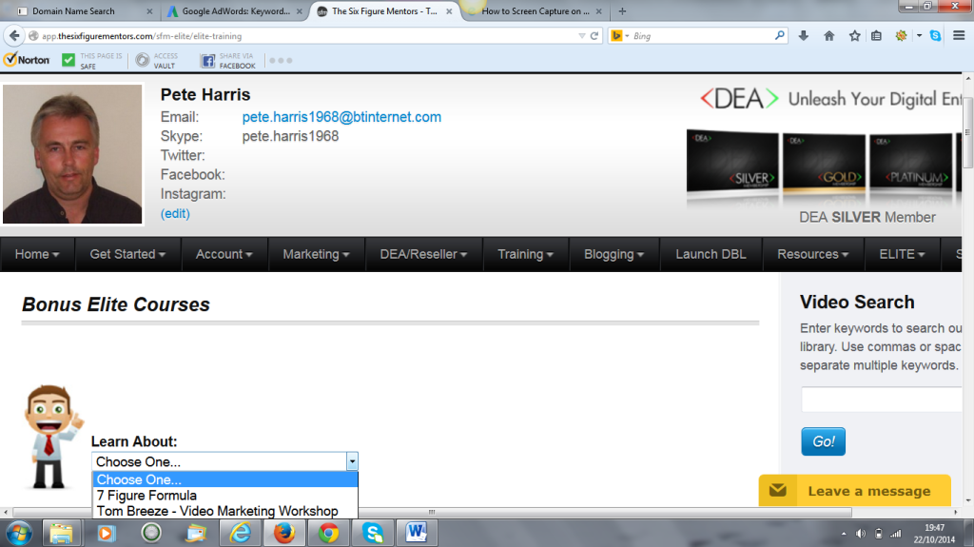Click the Bing search magnifier icon
The height and width of the screenshot is (547, 974).
point(780,36)
